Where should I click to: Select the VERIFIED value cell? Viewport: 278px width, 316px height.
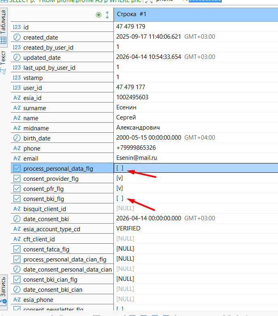[196, 228]
